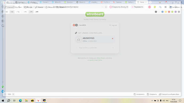This screenshot has width=184, height=103.
Task: Bookmark the page via address bar icon
Action: (106, 7)
